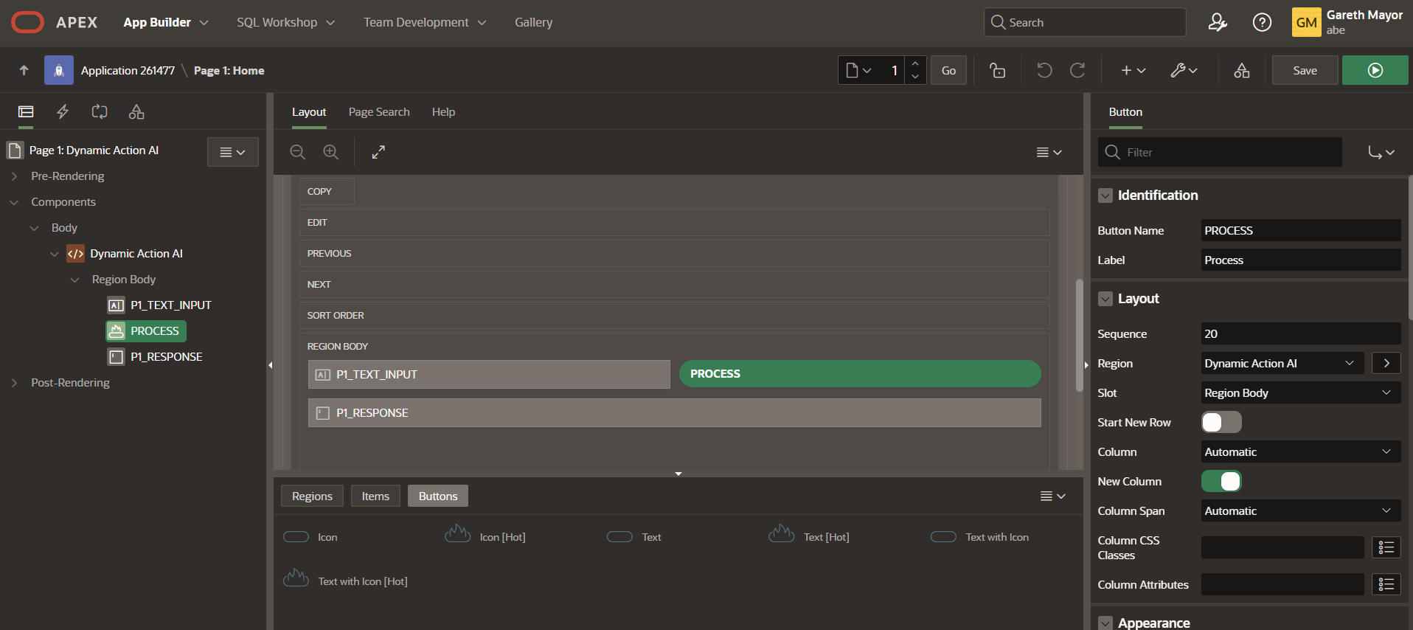
Task: Zoom out the layout
Action: [x=297, y=152]
